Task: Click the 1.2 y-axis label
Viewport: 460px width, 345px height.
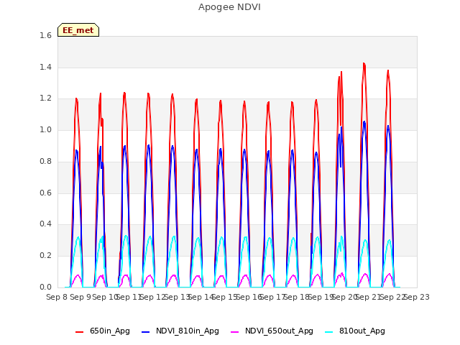Action: [45, 98]
